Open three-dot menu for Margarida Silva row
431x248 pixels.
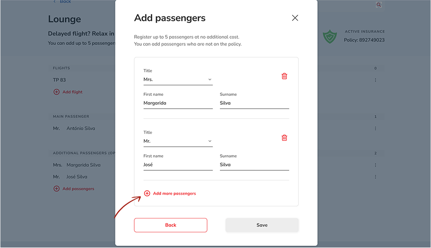tap(375, 165)
